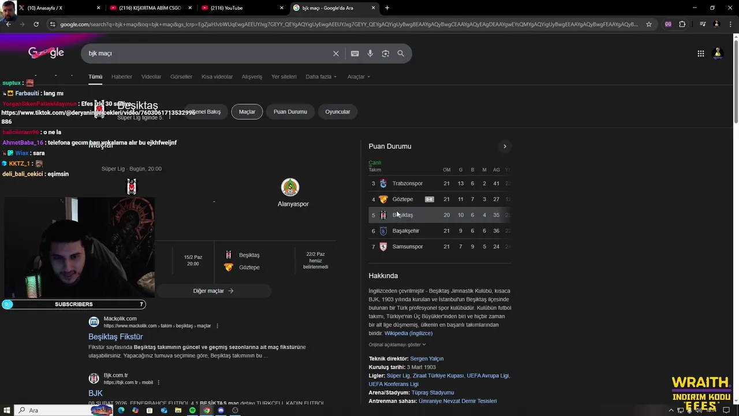Close the bjk maçı Google tab
Viewport: 739px width, 416px height.
click(x=373, y=8)
